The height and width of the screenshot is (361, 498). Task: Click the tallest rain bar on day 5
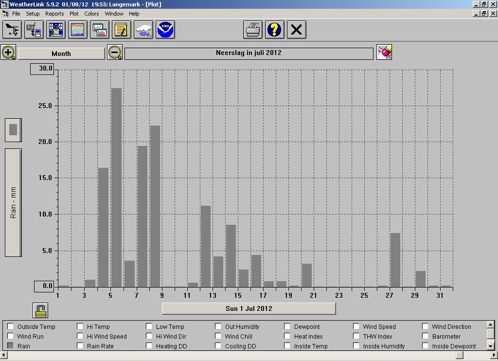tap(116, 187)
